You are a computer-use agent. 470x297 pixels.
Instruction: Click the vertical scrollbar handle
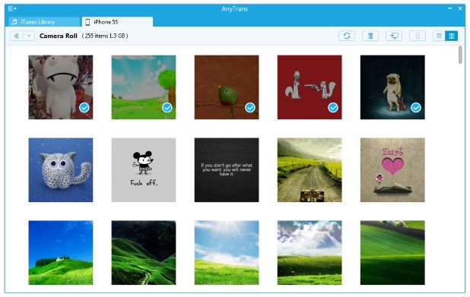coord(460,55)
